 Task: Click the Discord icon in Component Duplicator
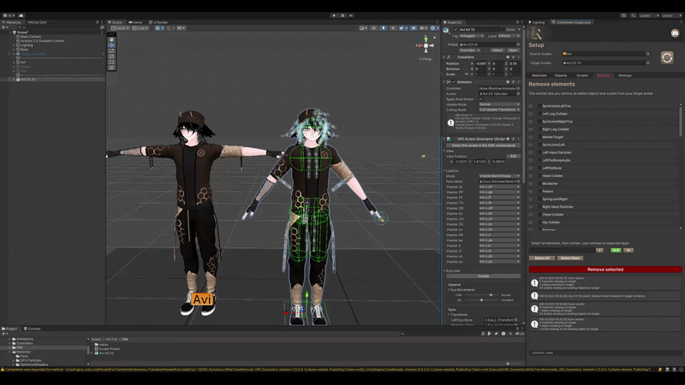[x=675, y=33]
